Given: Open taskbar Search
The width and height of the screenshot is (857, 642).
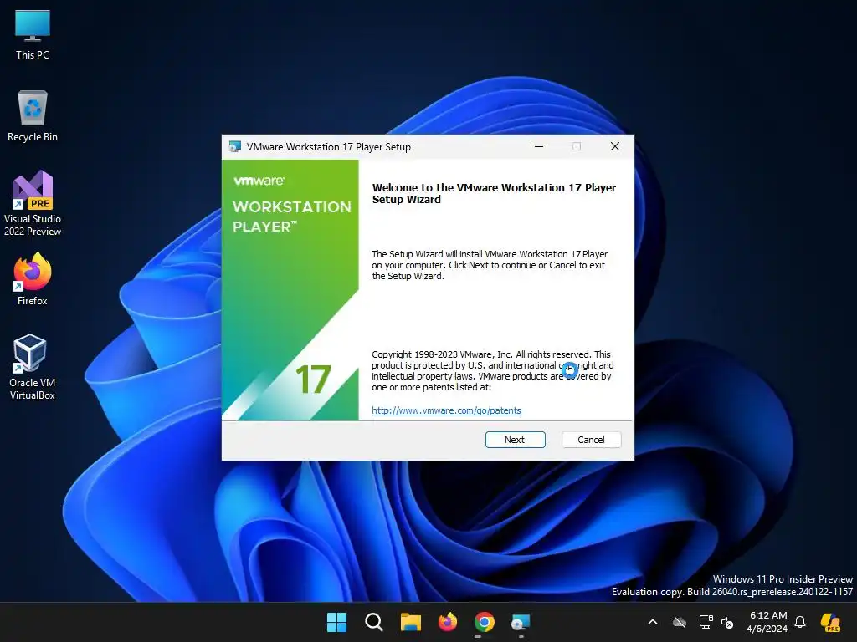Looking at the screenshot, I should [x=374, y=622].
